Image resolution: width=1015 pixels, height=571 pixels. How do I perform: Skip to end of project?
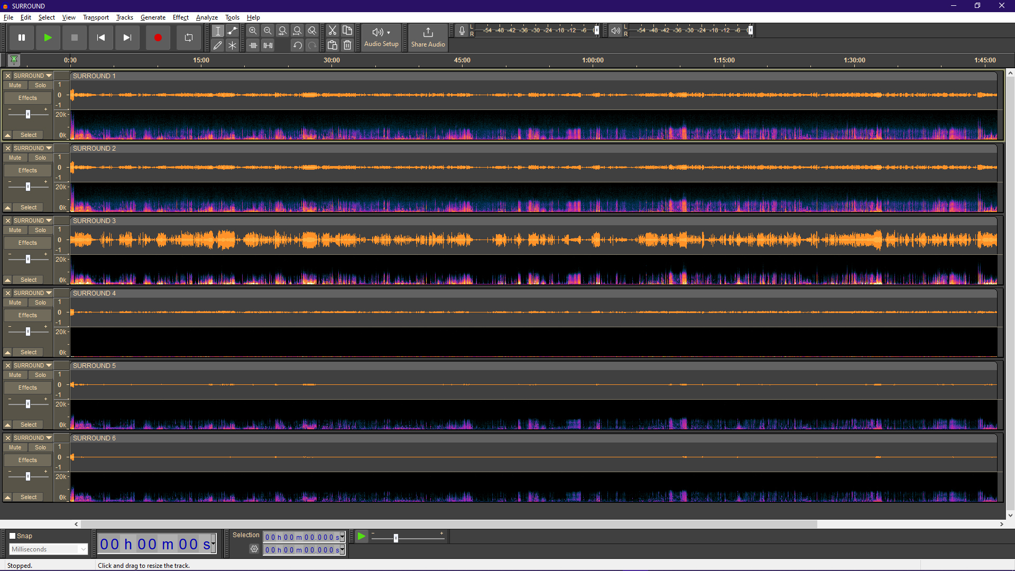127,38
